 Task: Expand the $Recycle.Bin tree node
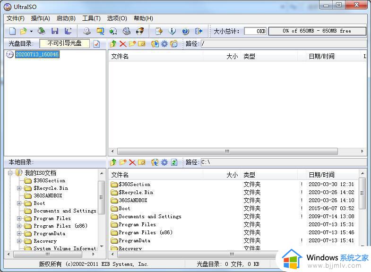(x=19, y=188)
